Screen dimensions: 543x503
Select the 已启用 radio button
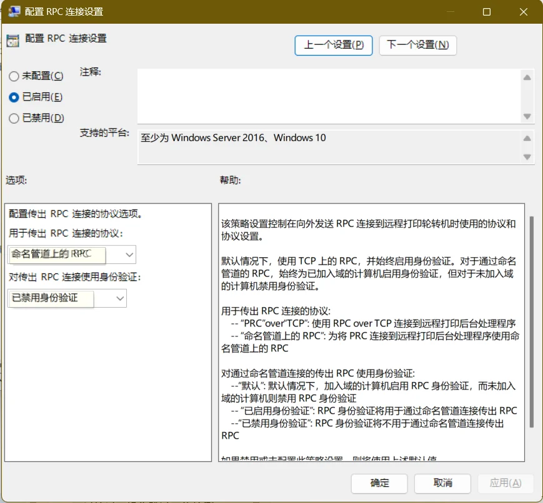pos(13,97)
